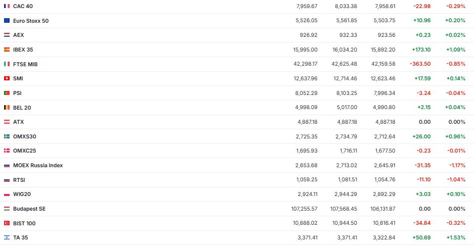Screen dimensions: 474x246
Task: Click the Swiss flag beside SMI
Action: (x=7, y=78)
